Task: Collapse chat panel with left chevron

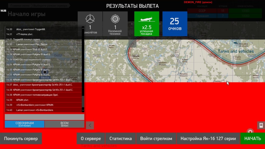Action: [90, 125]
